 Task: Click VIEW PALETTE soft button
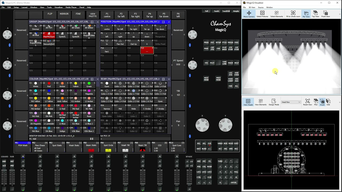[93, 15]
